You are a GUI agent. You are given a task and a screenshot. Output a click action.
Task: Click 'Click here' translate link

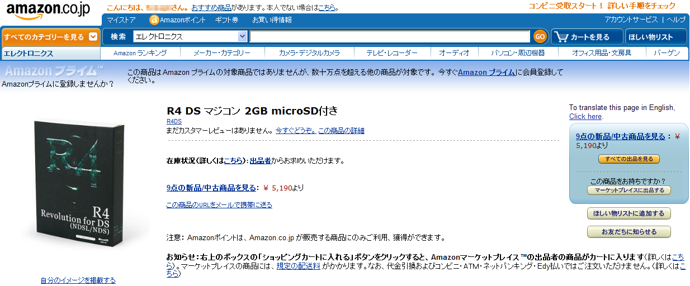585,117
